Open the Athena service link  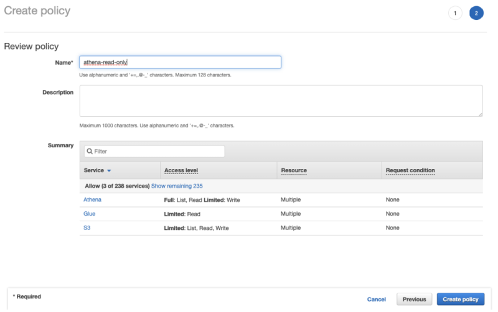pyautogui.click(x=92, y=200)
